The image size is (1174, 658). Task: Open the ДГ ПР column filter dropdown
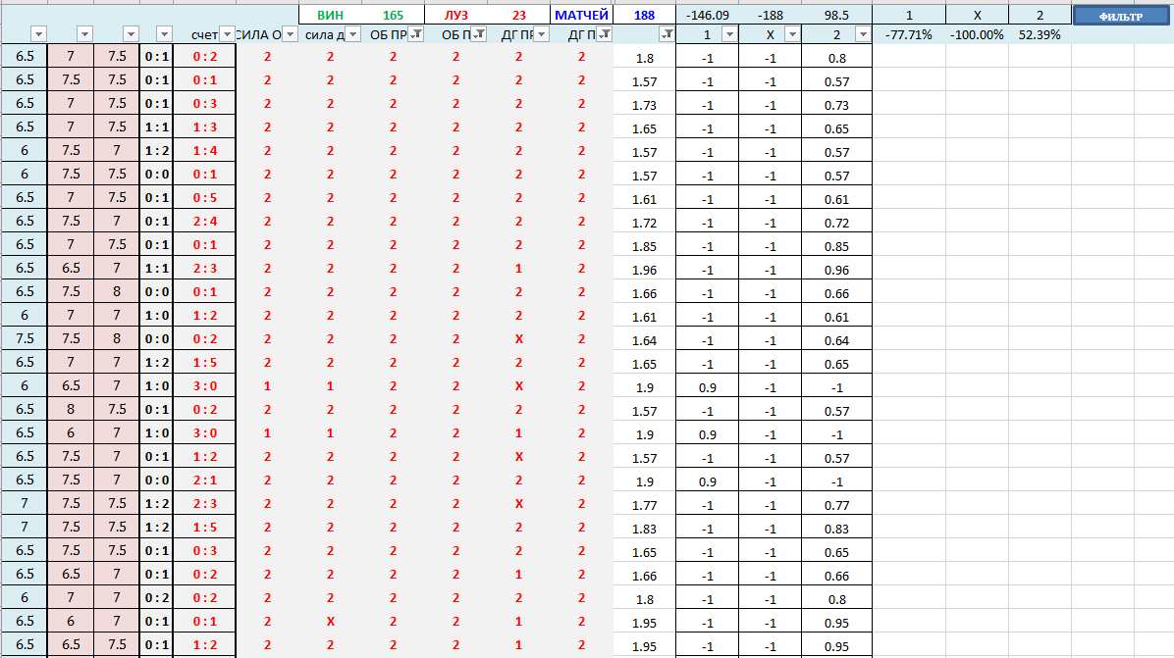541,34
